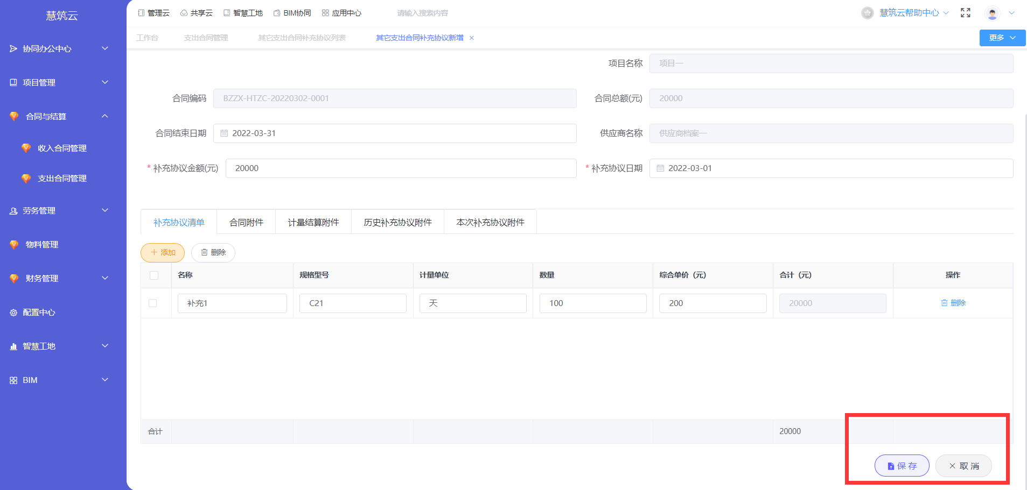Click the 计量单位 field containing 天
The height and width of the screenshot is (490, 1027).
click(473, 303)
